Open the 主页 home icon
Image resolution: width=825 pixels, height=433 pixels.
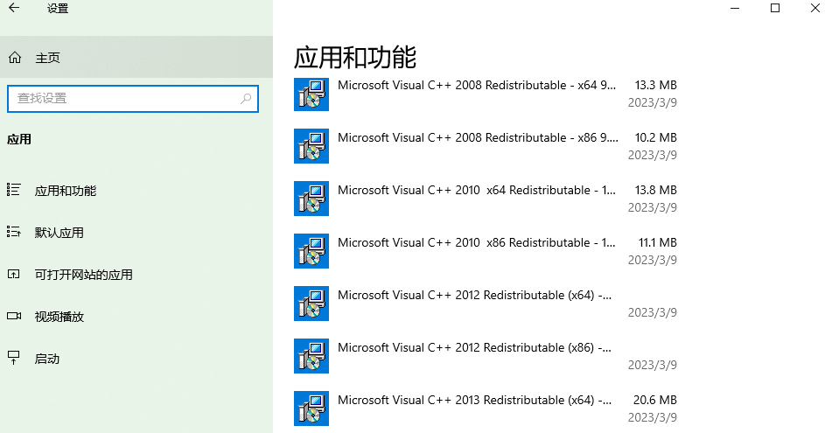click(x=15, y=58)
